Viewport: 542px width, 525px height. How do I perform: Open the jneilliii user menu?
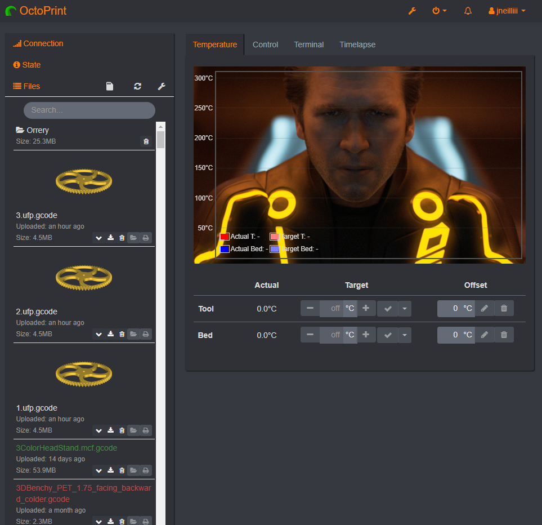point(507,11)
